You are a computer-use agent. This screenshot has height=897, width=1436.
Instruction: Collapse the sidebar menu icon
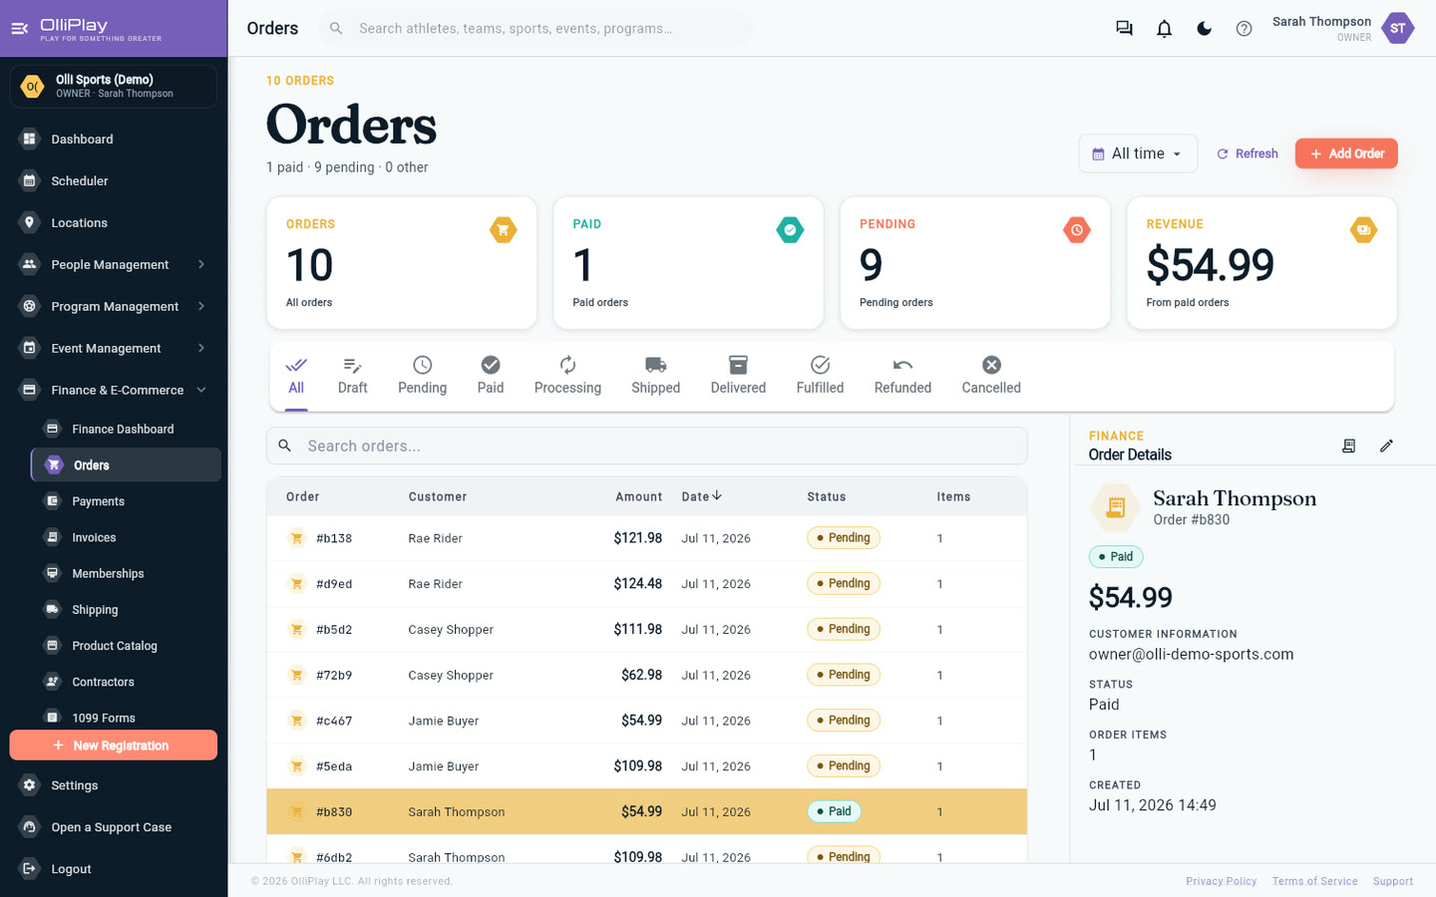[19, 29]
